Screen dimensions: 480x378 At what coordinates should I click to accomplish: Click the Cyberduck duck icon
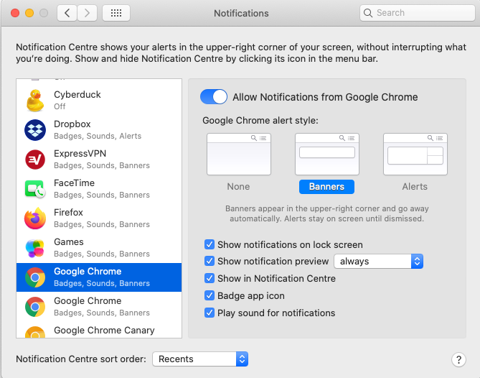35,101
